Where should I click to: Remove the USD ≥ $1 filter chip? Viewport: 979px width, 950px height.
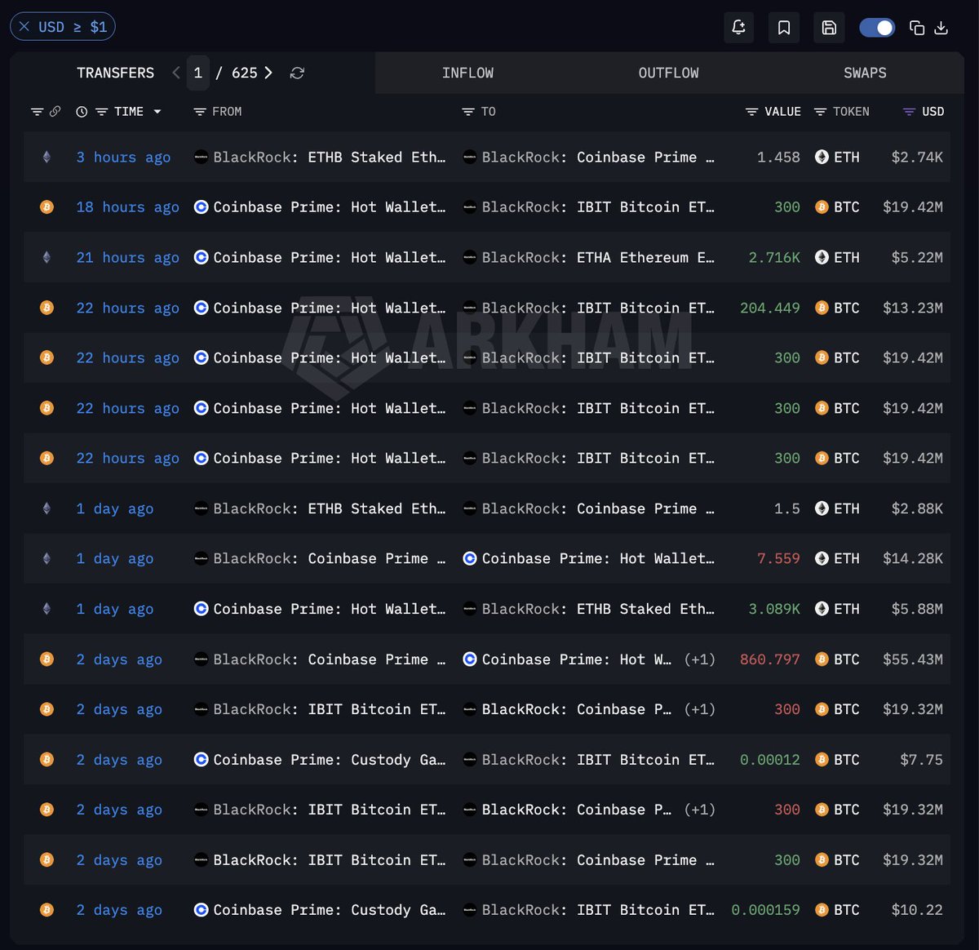(x=24, y=27)
